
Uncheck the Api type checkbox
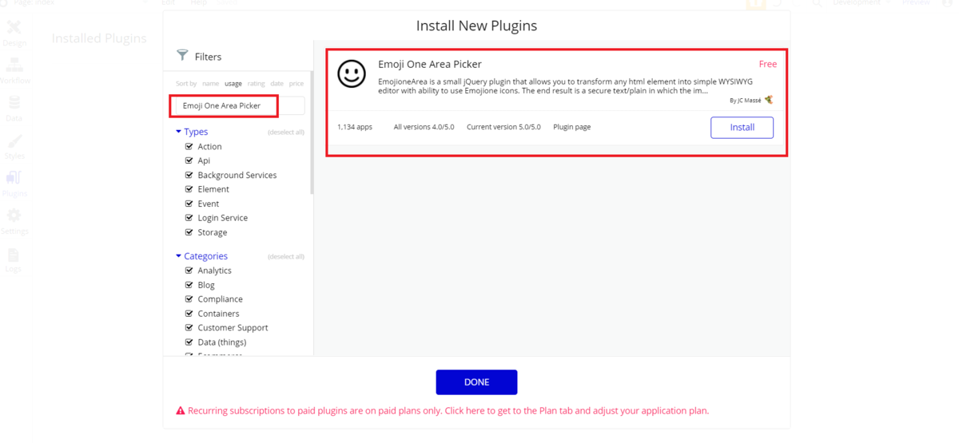189,160
